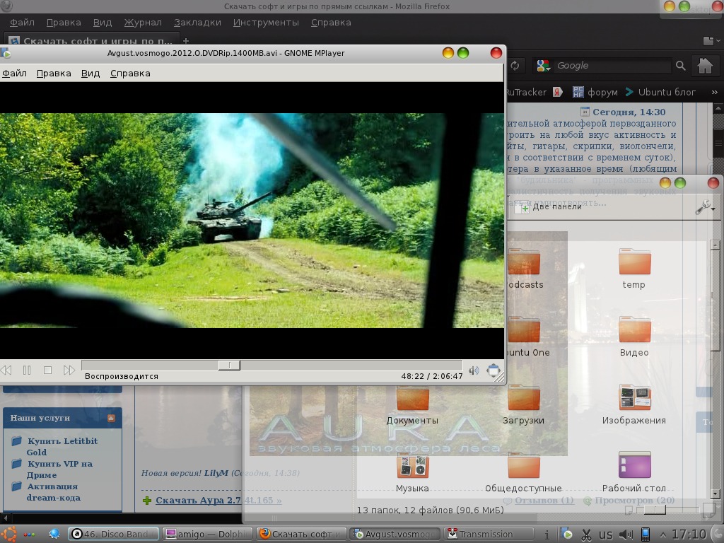Reload the page in Firefox
The height and width of the screenshot is (543, 724).
coord(515,66)
